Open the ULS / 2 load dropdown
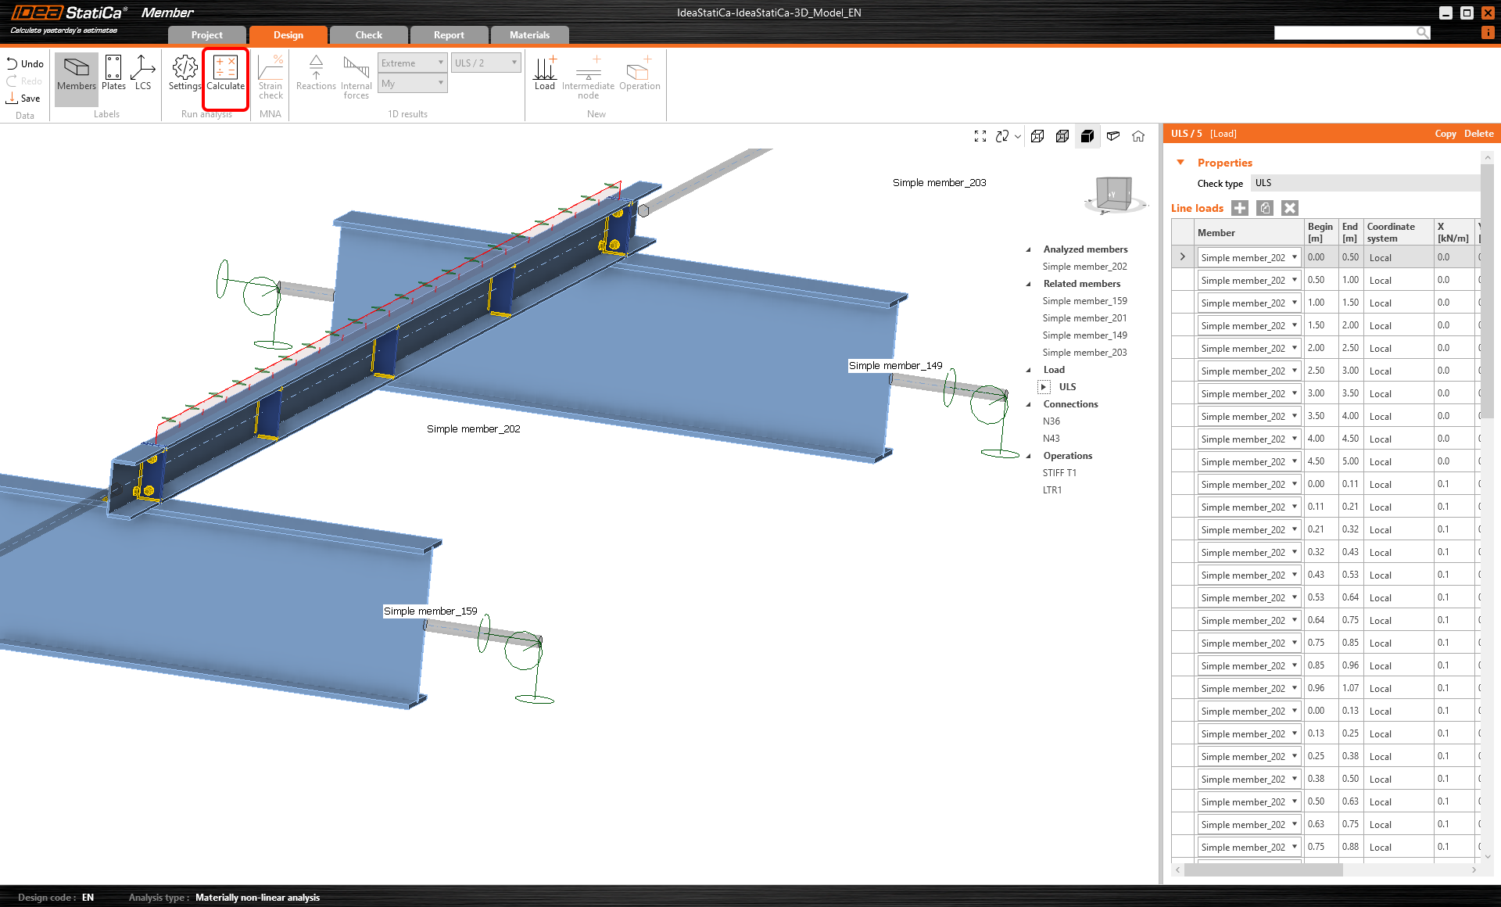The height and width of the screenshot is (907, 1501). click(x=486, y=63)
